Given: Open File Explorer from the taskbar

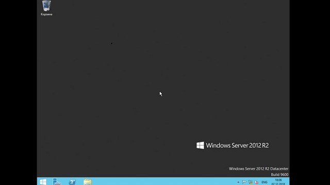Looking at the screenshot, I should [87, 181].
